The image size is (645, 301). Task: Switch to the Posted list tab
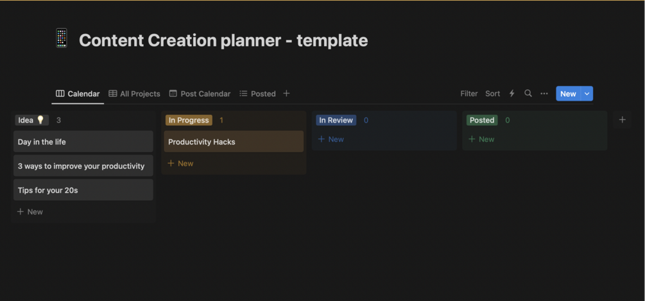[257, 94]
